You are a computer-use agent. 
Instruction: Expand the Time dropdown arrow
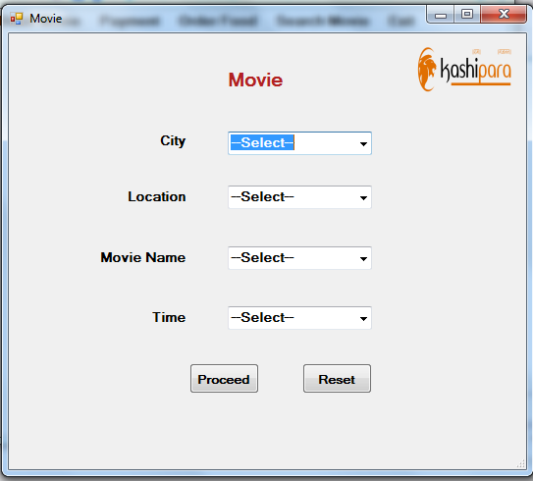(363, 318)
